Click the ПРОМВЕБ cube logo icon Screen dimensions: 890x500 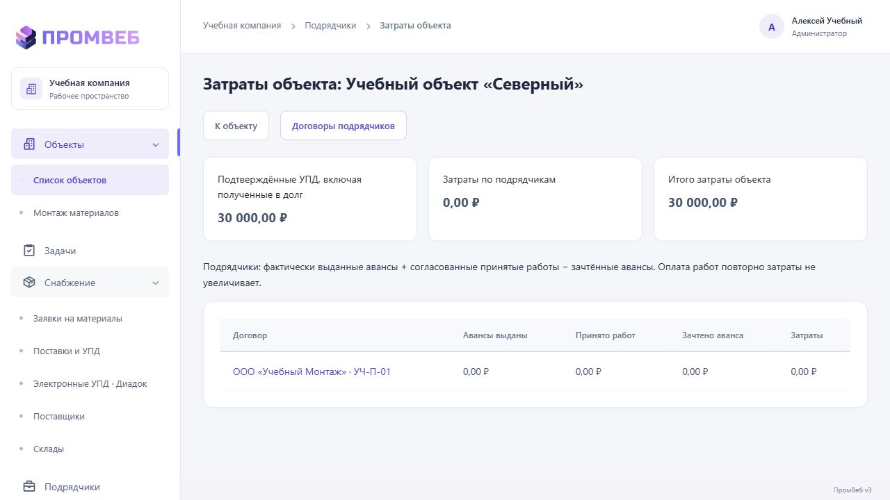point(26,37)
